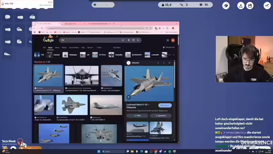Click the download icon in the top right
273x154 pixels.
pyautogui.click(x=241, y=6)
